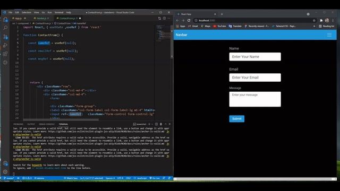Switch to the Output panel tab

pyautogui.click(x=31, y=124)
